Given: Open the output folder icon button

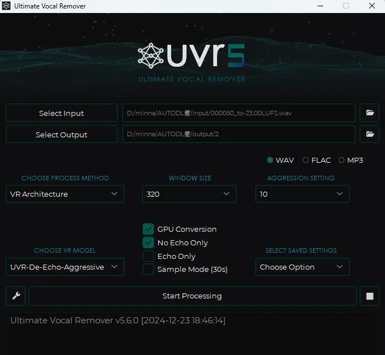Looking at the screenshot, I should pyautogui.click(x=370, y=134).
